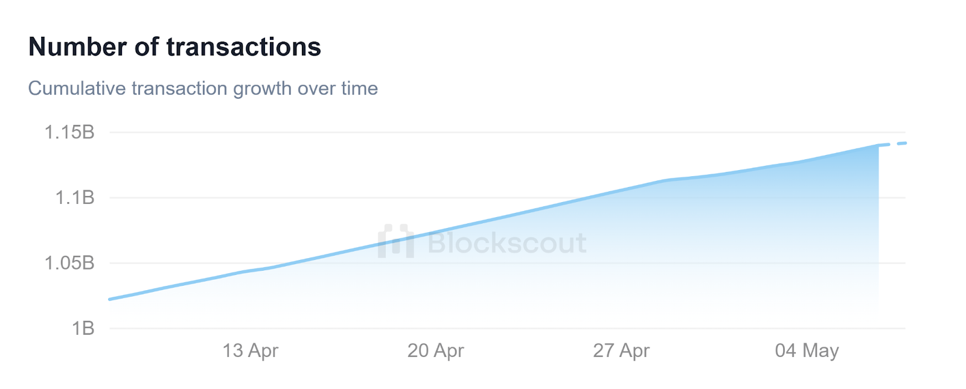Click the Blockscout watermark text
Viewport: 966px width, 389px height.
(x=507, y=242)
